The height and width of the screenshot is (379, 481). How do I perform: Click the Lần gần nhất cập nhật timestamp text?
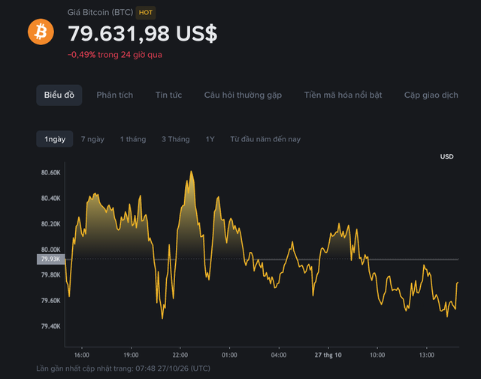(123, 368)
